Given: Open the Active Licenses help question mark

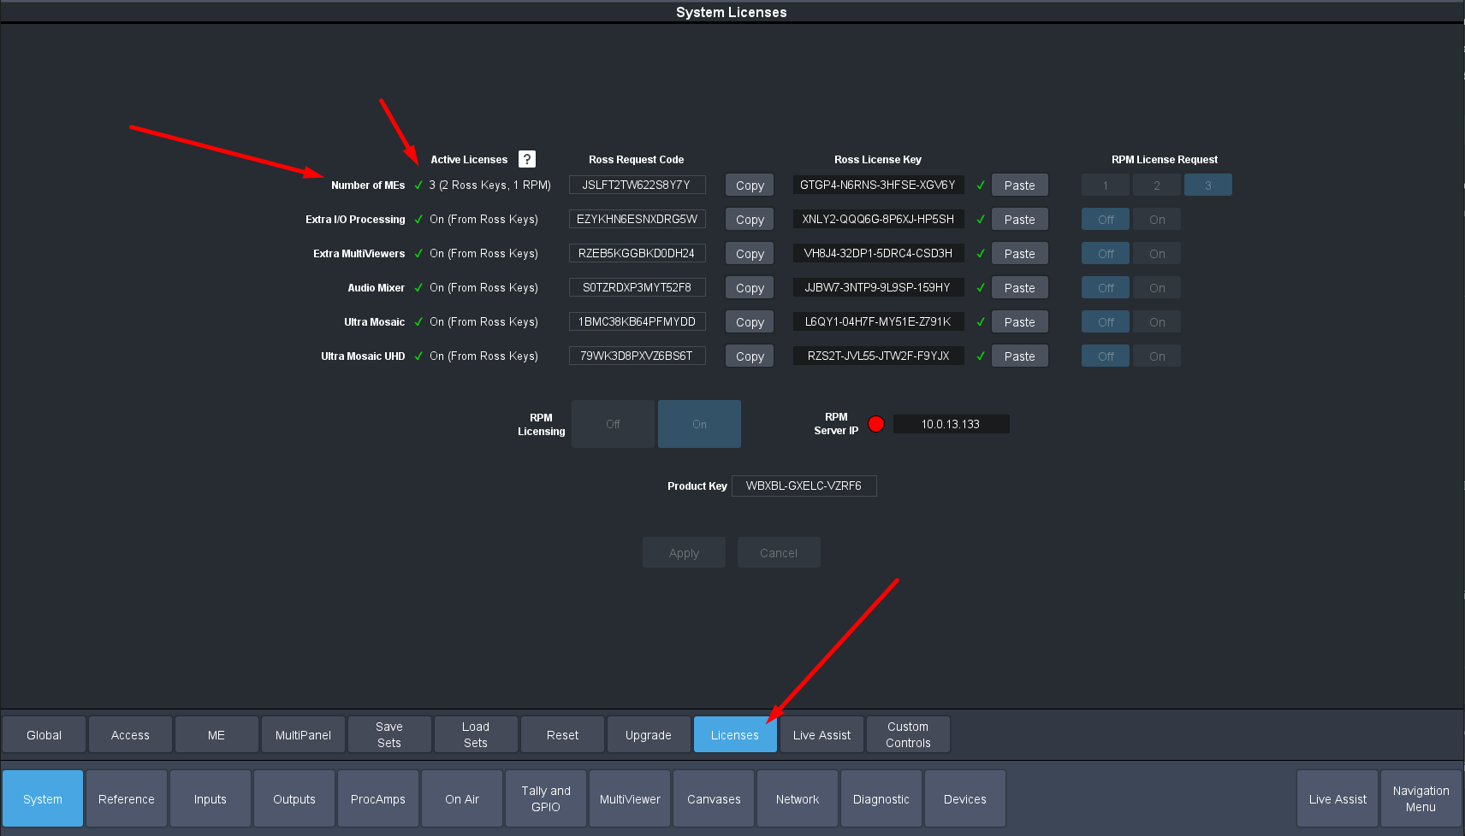Looking at the screenshot, I should coord(527,159).
